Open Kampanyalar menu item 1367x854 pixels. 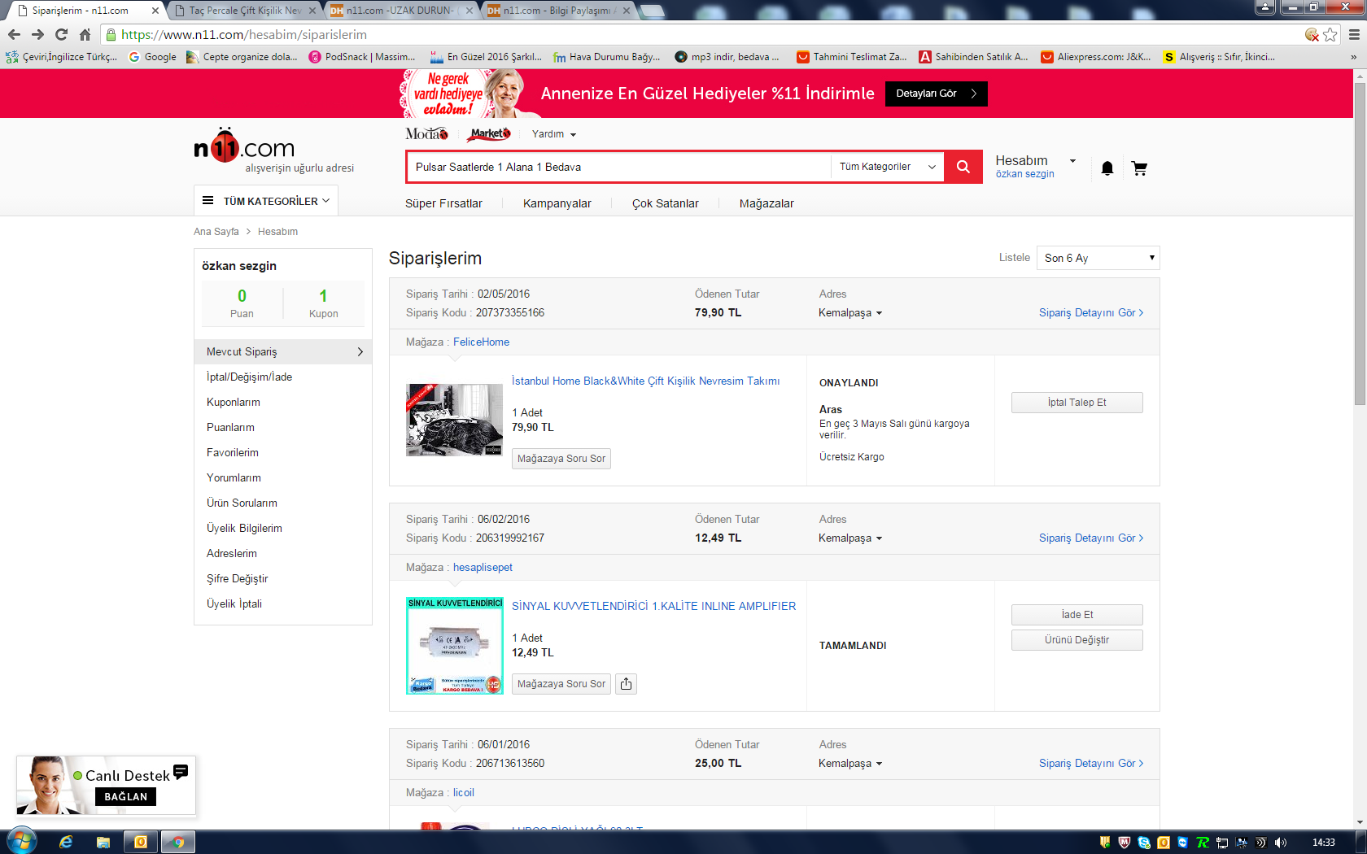pos(557,203)
